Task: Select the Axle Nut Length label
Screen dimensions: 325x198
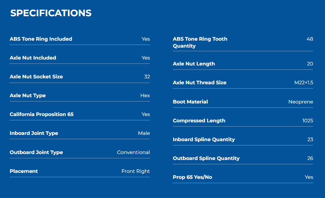Action: click(194, 64)
